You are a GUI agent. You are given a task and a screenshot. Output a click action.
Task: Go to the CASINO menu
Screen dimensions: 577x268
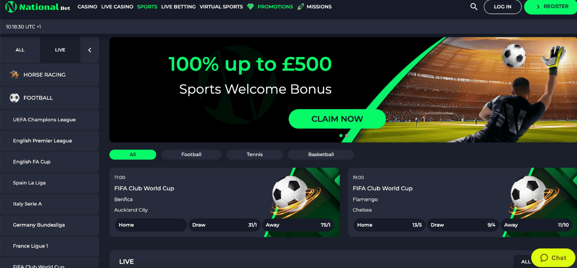click(87, 7)
